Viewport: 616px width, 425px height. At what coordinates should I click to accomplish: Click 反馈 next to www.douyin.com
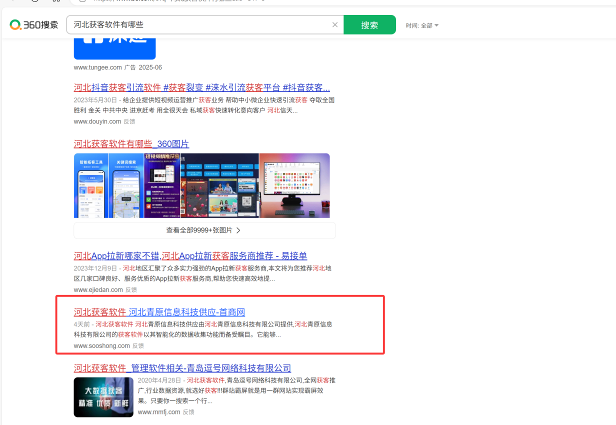point(129,121)
